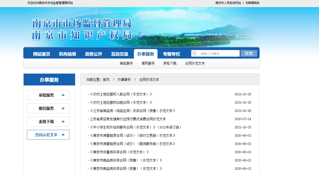Click the 办事服务 breadcrumb link
The height and width of the screenshot is (173, 319).
[x=124, y=80]
